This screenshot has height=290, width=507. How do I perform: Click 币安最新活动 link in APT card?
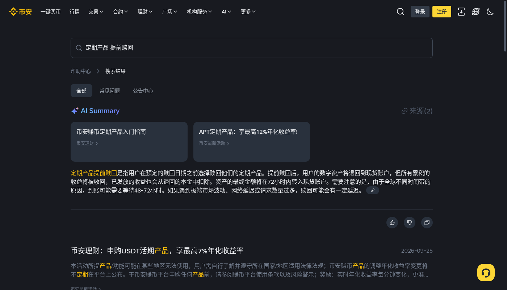click(214, 143)
